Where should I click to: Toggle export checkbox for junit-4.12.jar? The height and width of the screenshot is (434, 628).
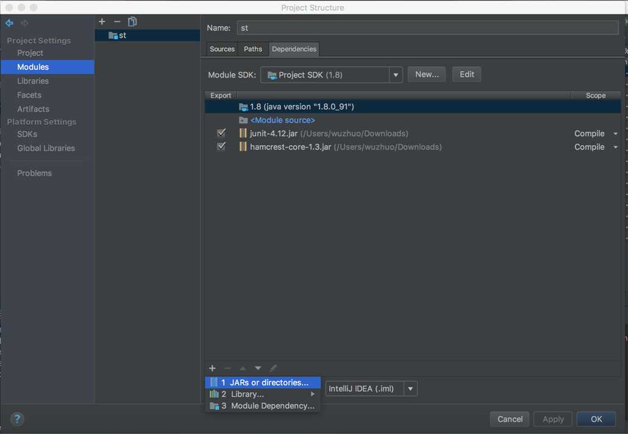pos(221,133)
